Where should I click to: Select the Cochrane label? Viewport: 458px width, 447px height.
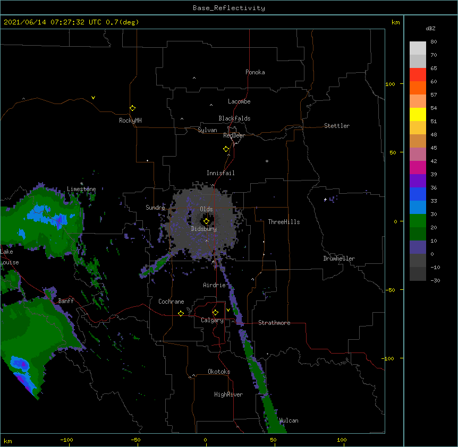(171, 302)
